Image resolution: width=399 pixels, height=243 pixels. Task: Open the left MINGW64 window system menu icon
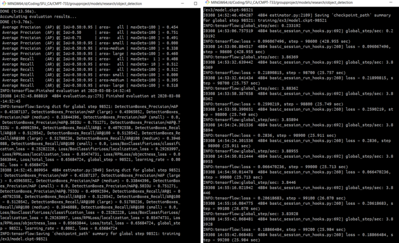[4, 4]
